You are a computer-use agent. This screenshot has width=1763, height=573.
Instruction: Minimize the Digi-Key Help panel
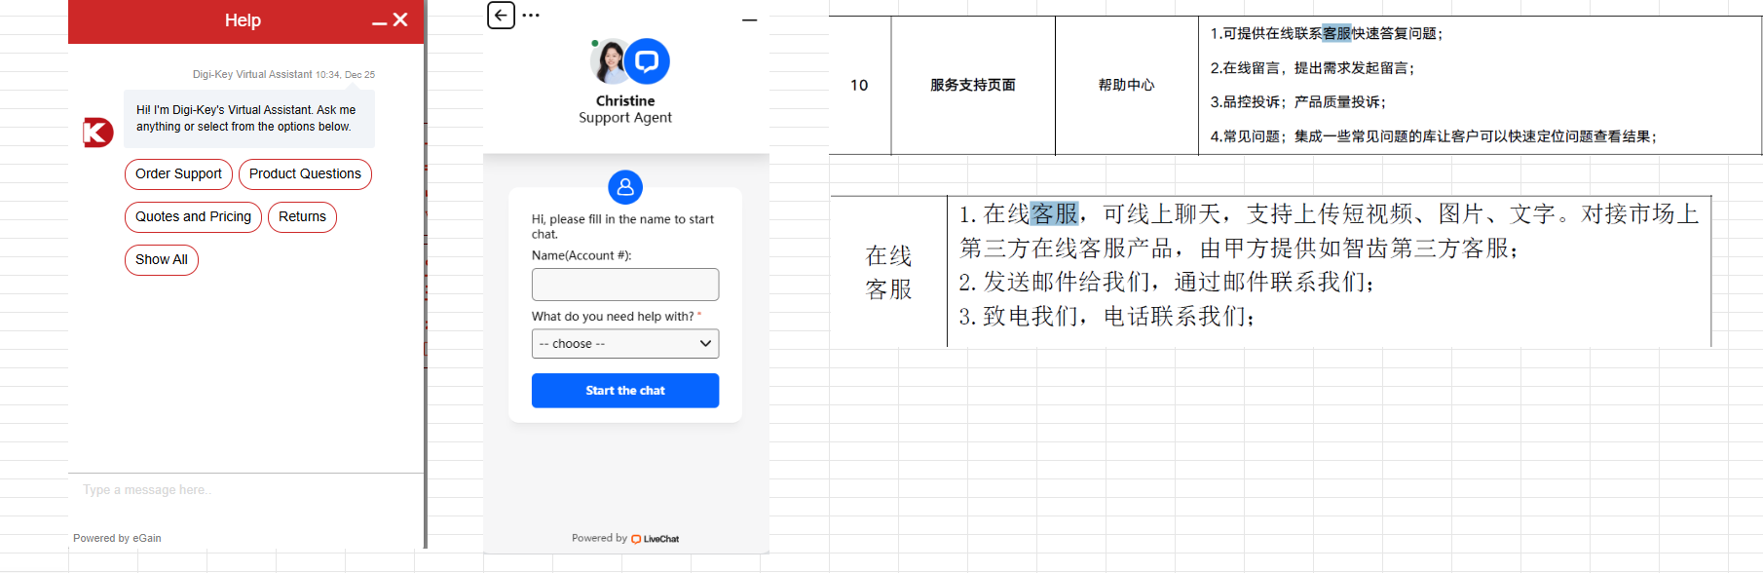[379, 22]
